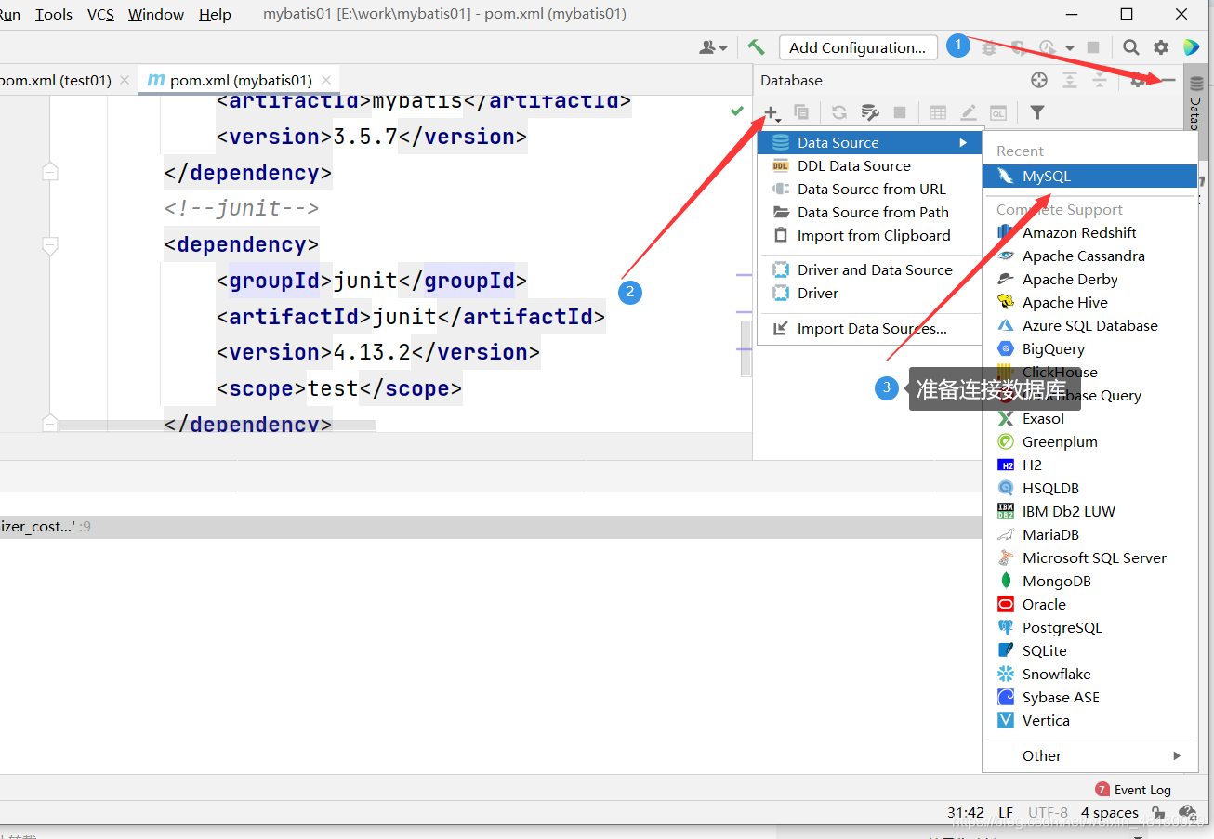Viewport: 1214px width, 839px height.
Task: Choose Data Source from URL
Action: click(x=870, y=189)
